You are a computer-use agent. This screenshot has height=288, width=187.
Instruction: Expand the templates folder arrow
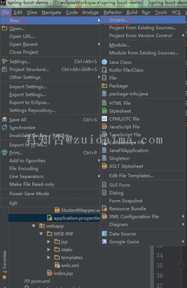coord(49,257)
